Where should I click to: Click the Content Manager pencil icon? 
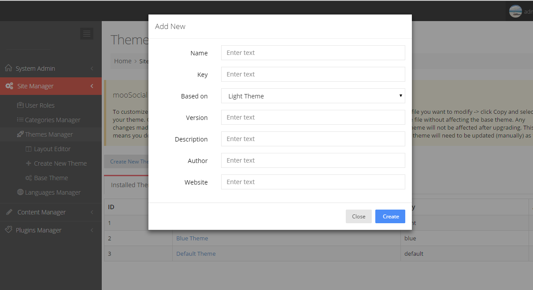tap(9, 212)
